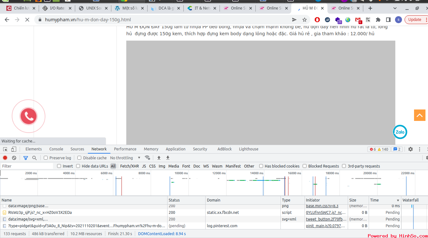This screenshot has height=238, width=428.
Task: Switch to the Sources panel
Action: pos(77,149)
